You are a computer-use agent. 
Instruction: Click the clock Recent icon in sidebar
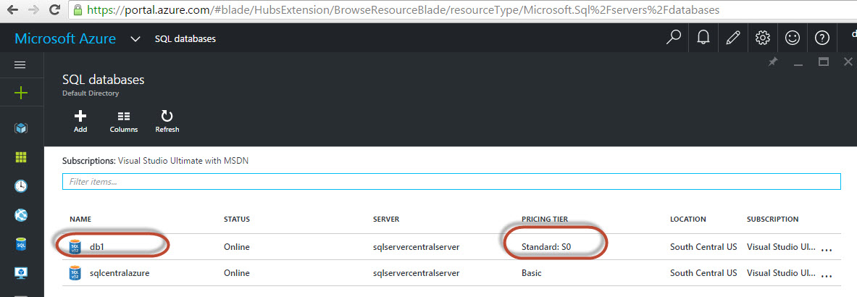pyautogui.click(x=21, y=186)
